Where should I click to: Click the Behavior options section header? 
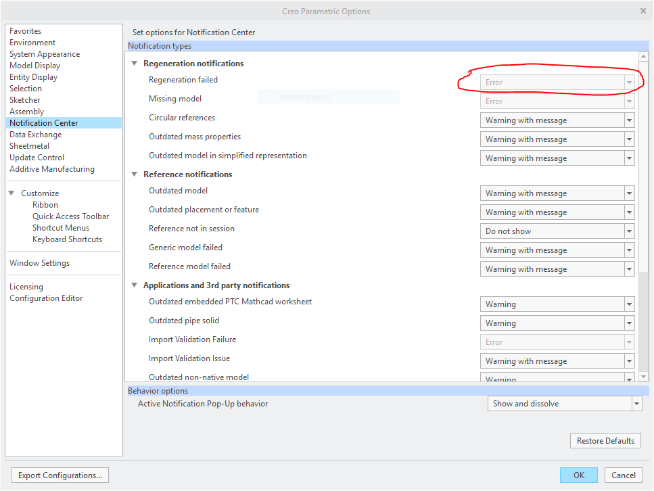click(x=388, y=391)
